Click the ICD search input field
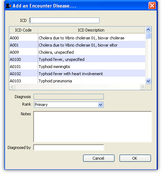 point(64,20)
